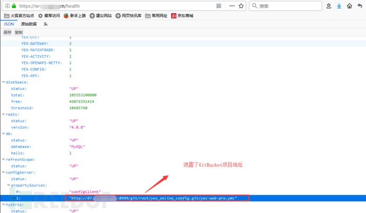Open 新手上路 Firefox bookmark
Image resolution: width=366 pixels, height=213 pixels.
(x=75, y=15)
